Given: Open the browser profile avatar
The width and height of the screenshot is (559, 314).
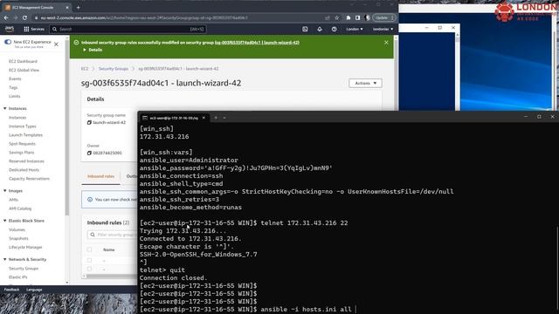Looking at the screenshot, I should pyautogui.click(x=368, y=17).
